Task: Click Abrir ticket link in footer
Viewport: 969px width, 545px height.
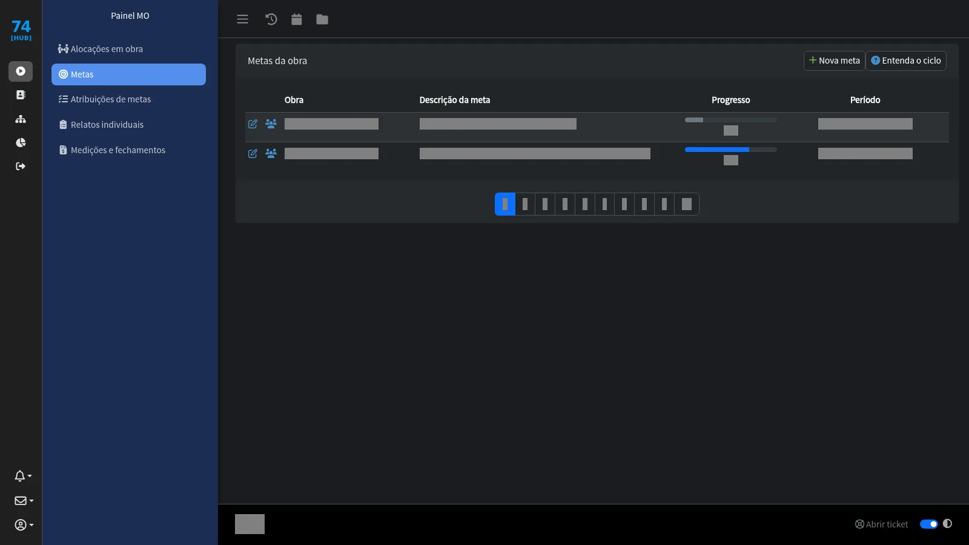Action: [881, 524]
